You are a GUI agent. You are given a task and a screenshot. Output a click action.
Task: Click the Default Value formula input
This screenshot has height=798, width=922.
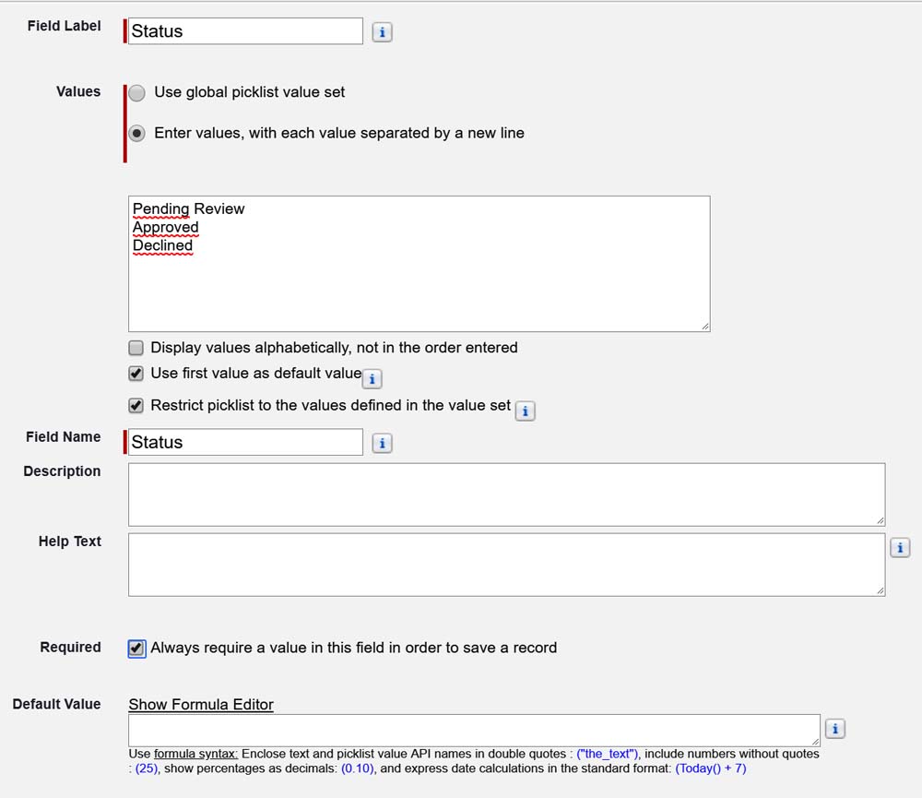(x=473, y=729)
